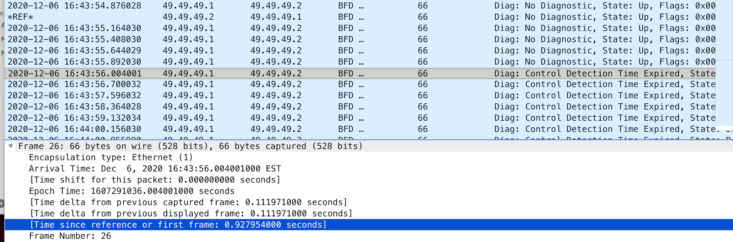
Task: Click BFD protocol cell in 16:43:56.004001 row
Action: [x=351, y=73]
